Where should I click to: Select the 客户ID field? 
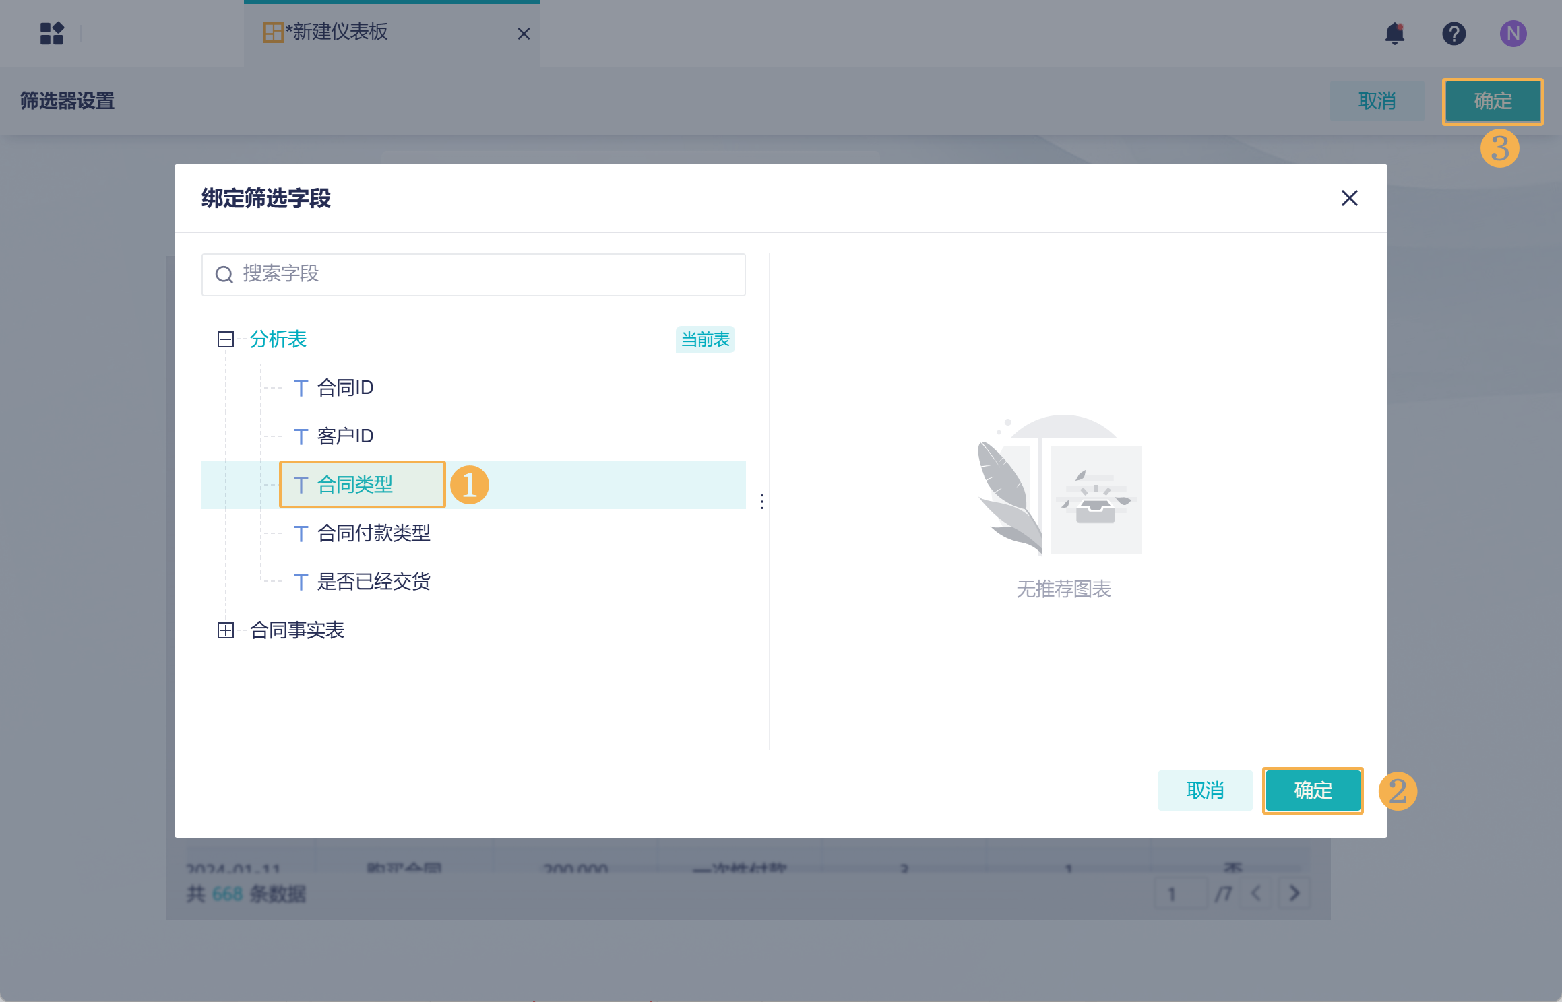(x=345, y=436)
